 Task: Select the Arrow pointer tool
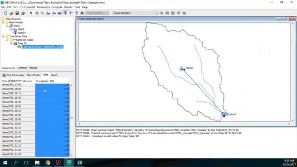[x=31, y=13]
